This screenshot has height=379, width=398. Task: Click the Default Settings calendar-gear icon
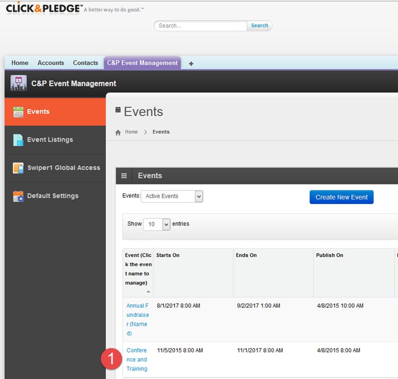(18, 196)
